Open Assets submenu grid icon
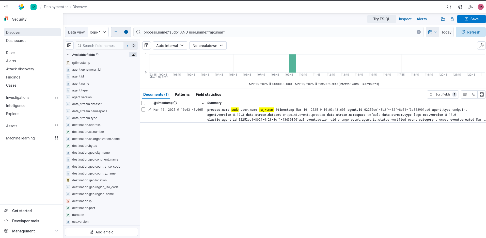 (56, 126)
